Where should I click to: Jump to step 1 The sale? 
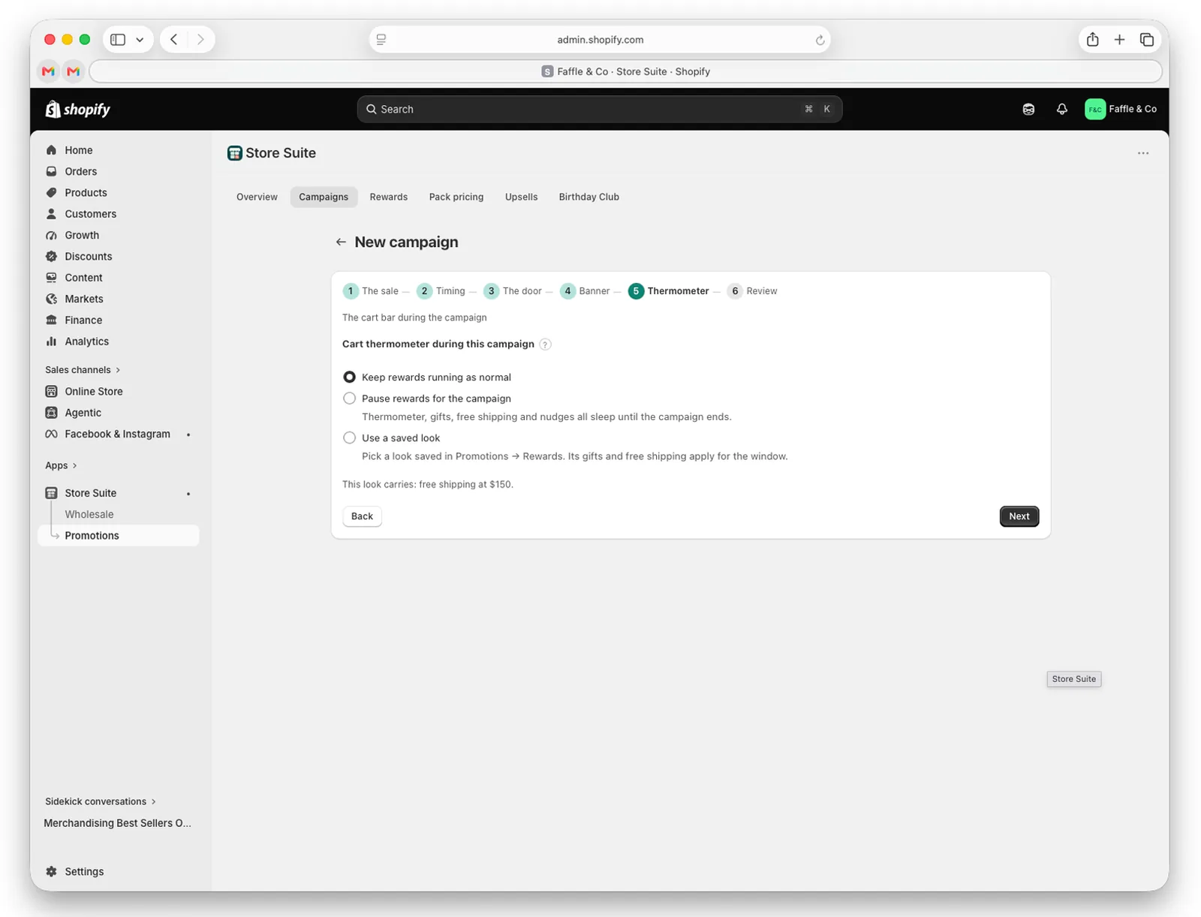[x=371, y=291]
